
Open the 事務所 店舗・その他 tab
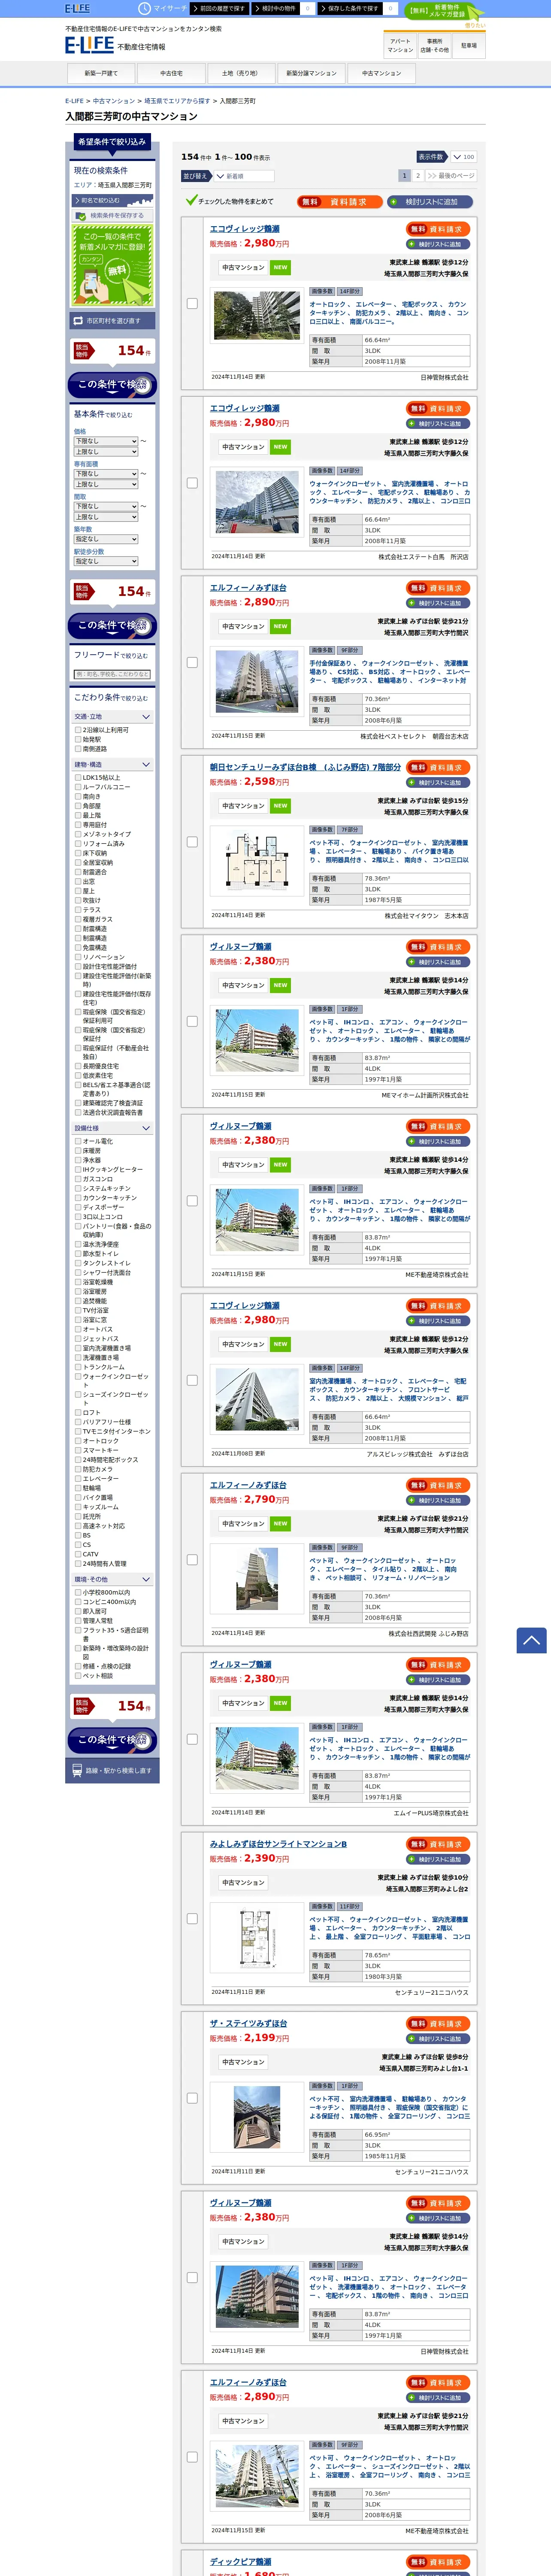point(434,46)
